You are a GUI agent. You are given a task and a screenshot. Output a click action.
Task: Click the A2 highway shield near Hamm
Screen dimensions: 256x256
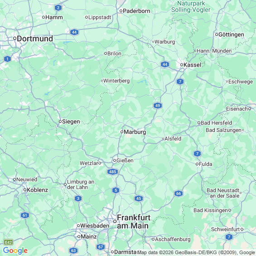click(x=58, y=8)
